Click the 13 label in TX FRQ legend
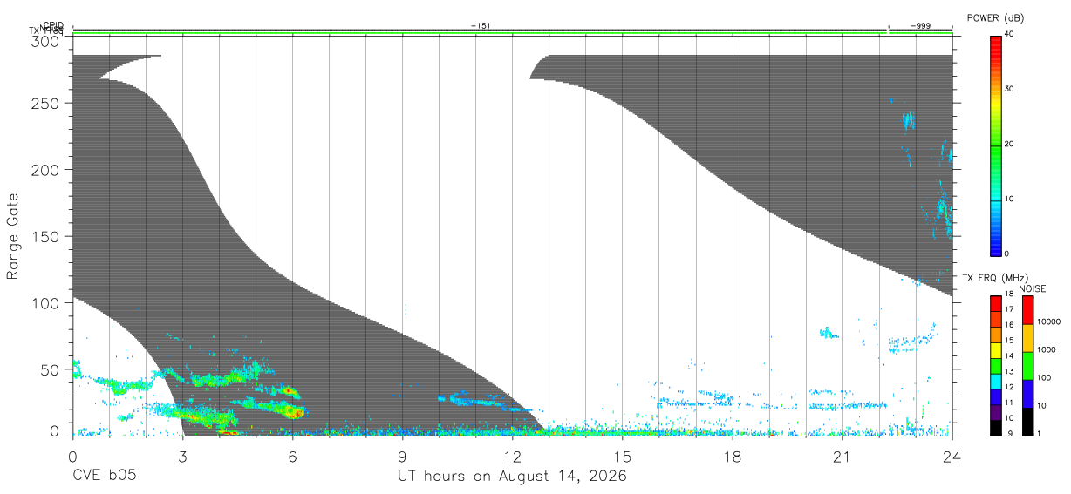 [1009, 371]
